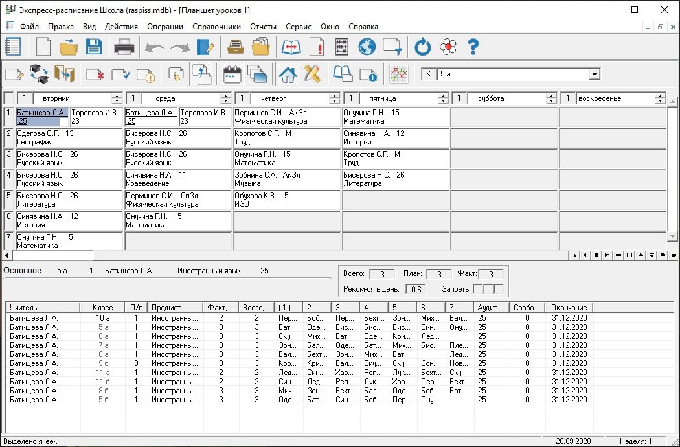Click the K button beside the class field
680x447 pixels.
[429, 74]
